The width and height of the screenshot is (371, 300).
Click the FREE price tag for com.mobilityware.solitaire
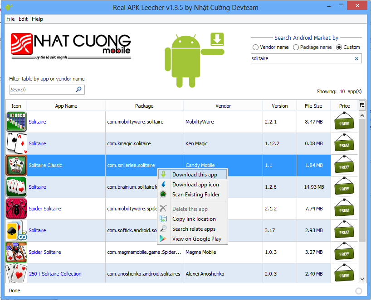click(344, 121)
